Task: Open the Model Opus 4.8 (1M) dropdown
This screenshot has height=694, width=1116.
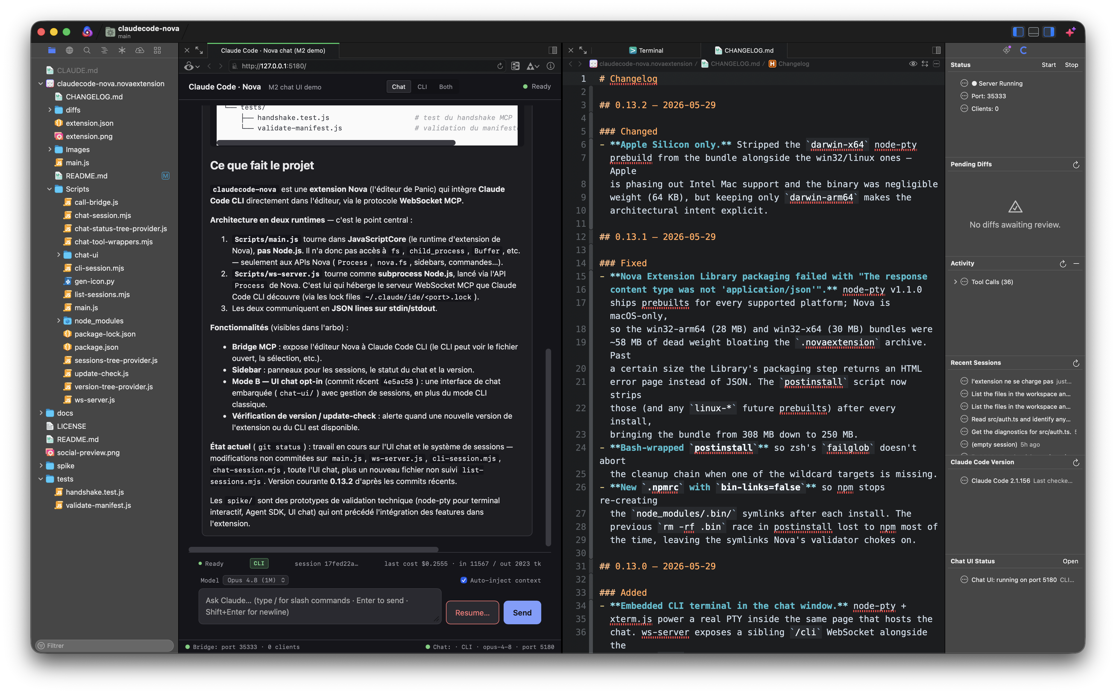Action: pyautogui.click(x=255, y=580)
